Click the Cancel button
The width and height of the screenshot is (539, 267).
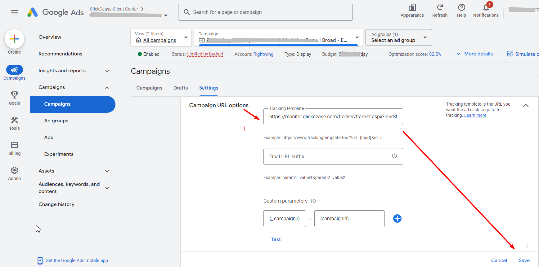pyautogui.click(x=499, y=260)
